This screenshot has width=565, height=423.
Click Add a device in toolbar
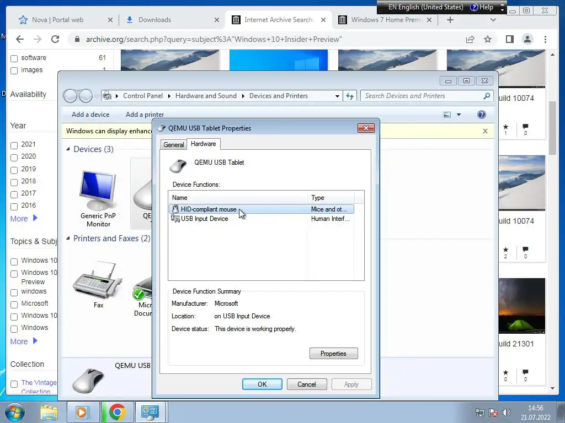point(90,115)
